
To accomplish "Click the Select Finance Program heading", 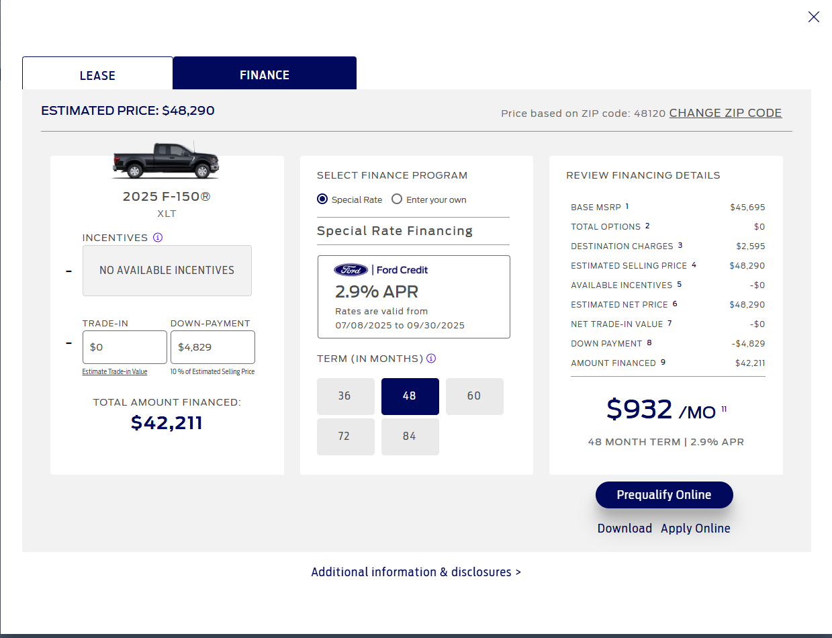I will coord(392,175).
